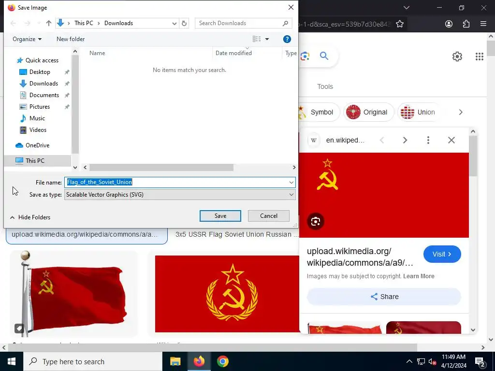Expand the address bar path history dropdown
This screenshot has width=495, height=371.
pos(174,23)
